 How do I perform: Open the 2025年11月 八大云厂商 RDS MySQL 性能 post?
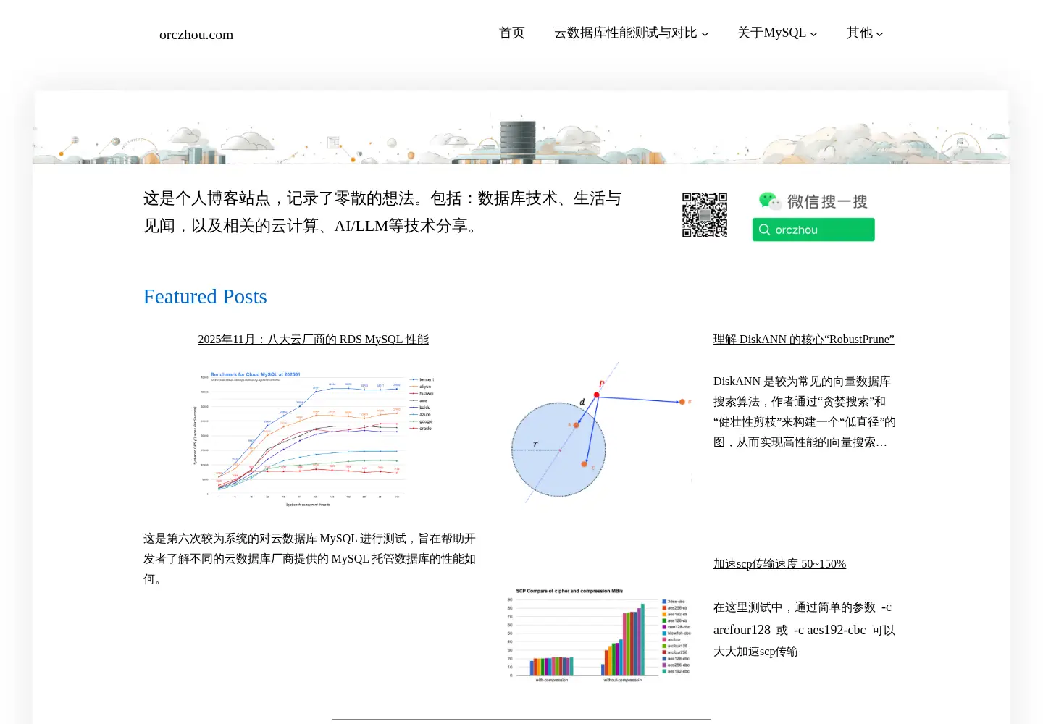coord(314,340)
